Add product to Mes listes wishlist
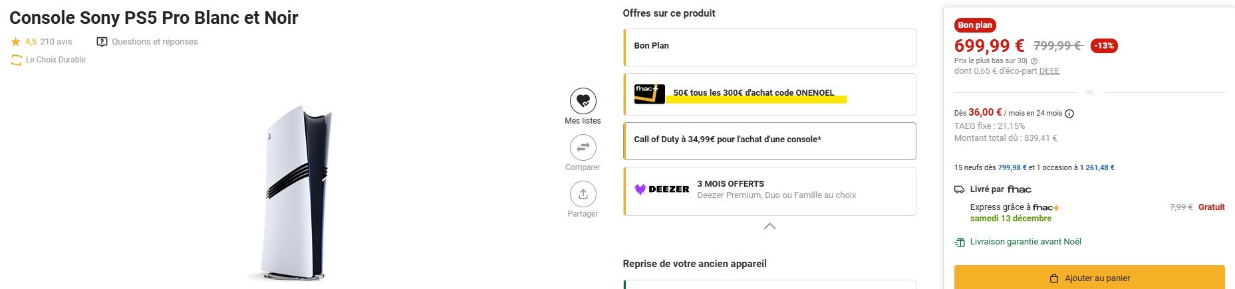 point(583,101)
